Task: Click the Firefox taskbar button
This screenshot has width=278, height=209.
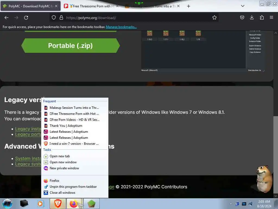Action: (74, 204)
